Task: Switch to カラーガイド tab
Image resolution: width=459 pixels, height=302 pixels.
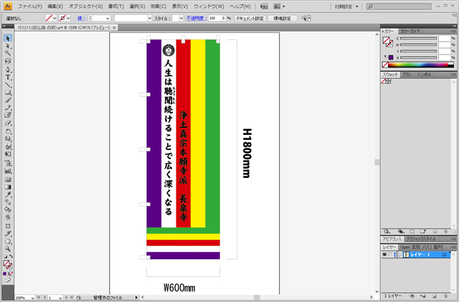Action: (x=410, y=31)
